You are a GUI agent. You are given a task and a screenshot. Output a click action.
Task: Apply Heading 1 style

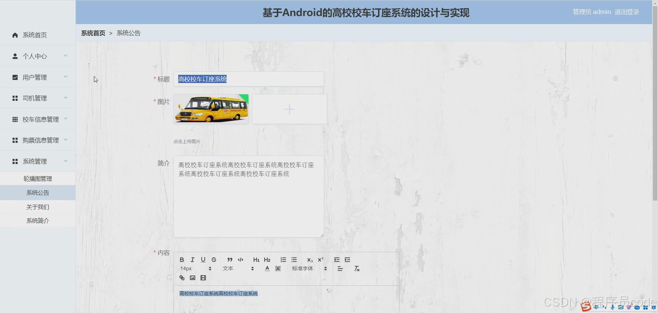coord(256,260)
